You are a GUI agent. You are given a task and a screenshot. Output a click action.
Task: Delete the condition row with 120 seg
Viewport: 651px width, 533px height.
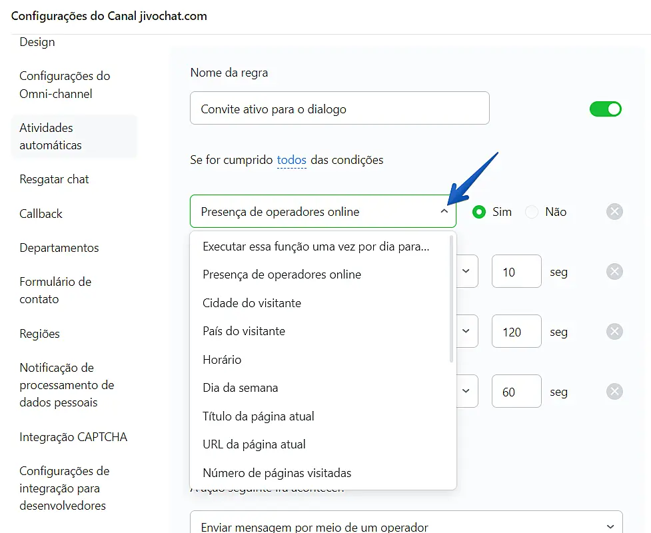[x=614, y=332]
